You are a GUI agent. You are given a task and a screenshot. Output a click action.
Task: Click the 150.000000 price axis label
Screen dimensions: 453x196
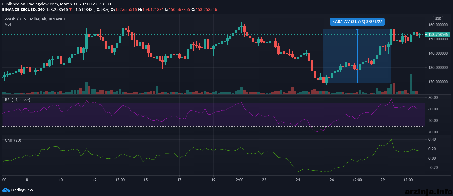438,39
